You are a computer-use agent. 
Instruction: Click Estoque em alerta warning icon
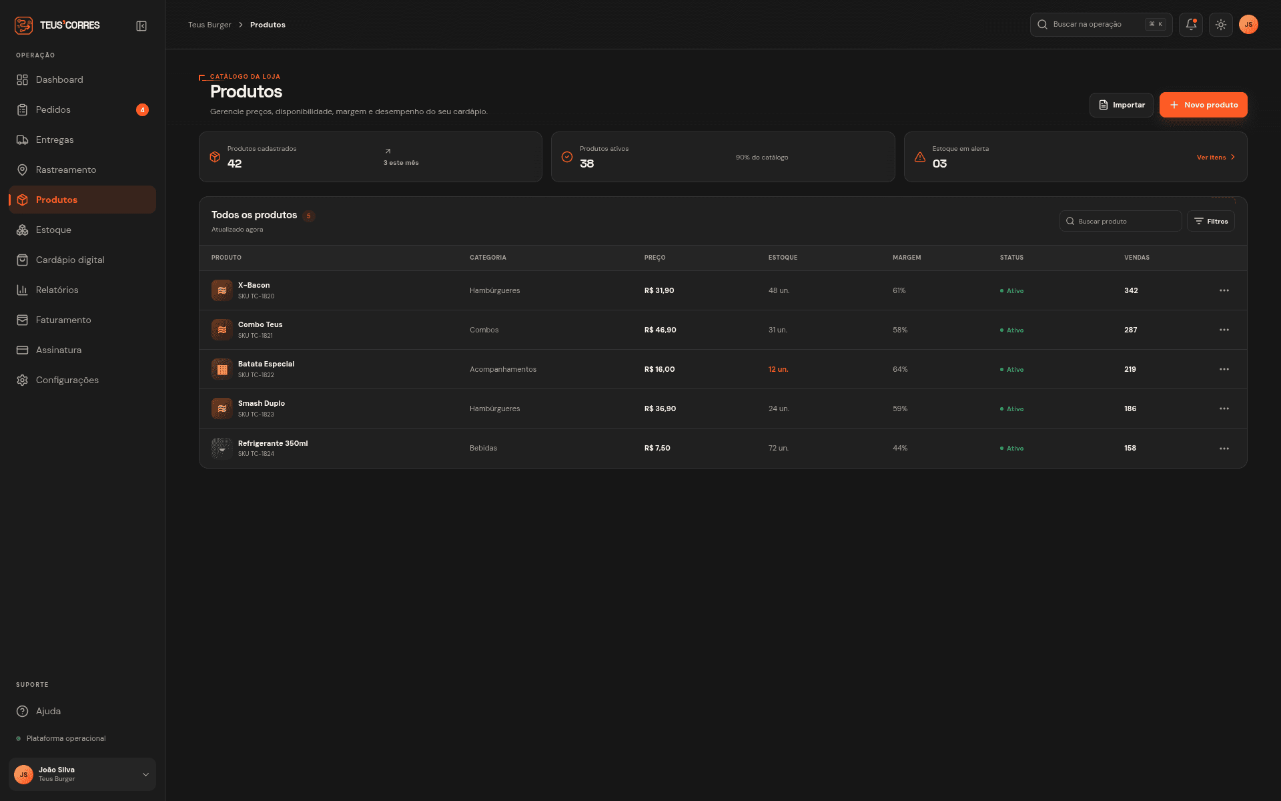coord(919,157)
